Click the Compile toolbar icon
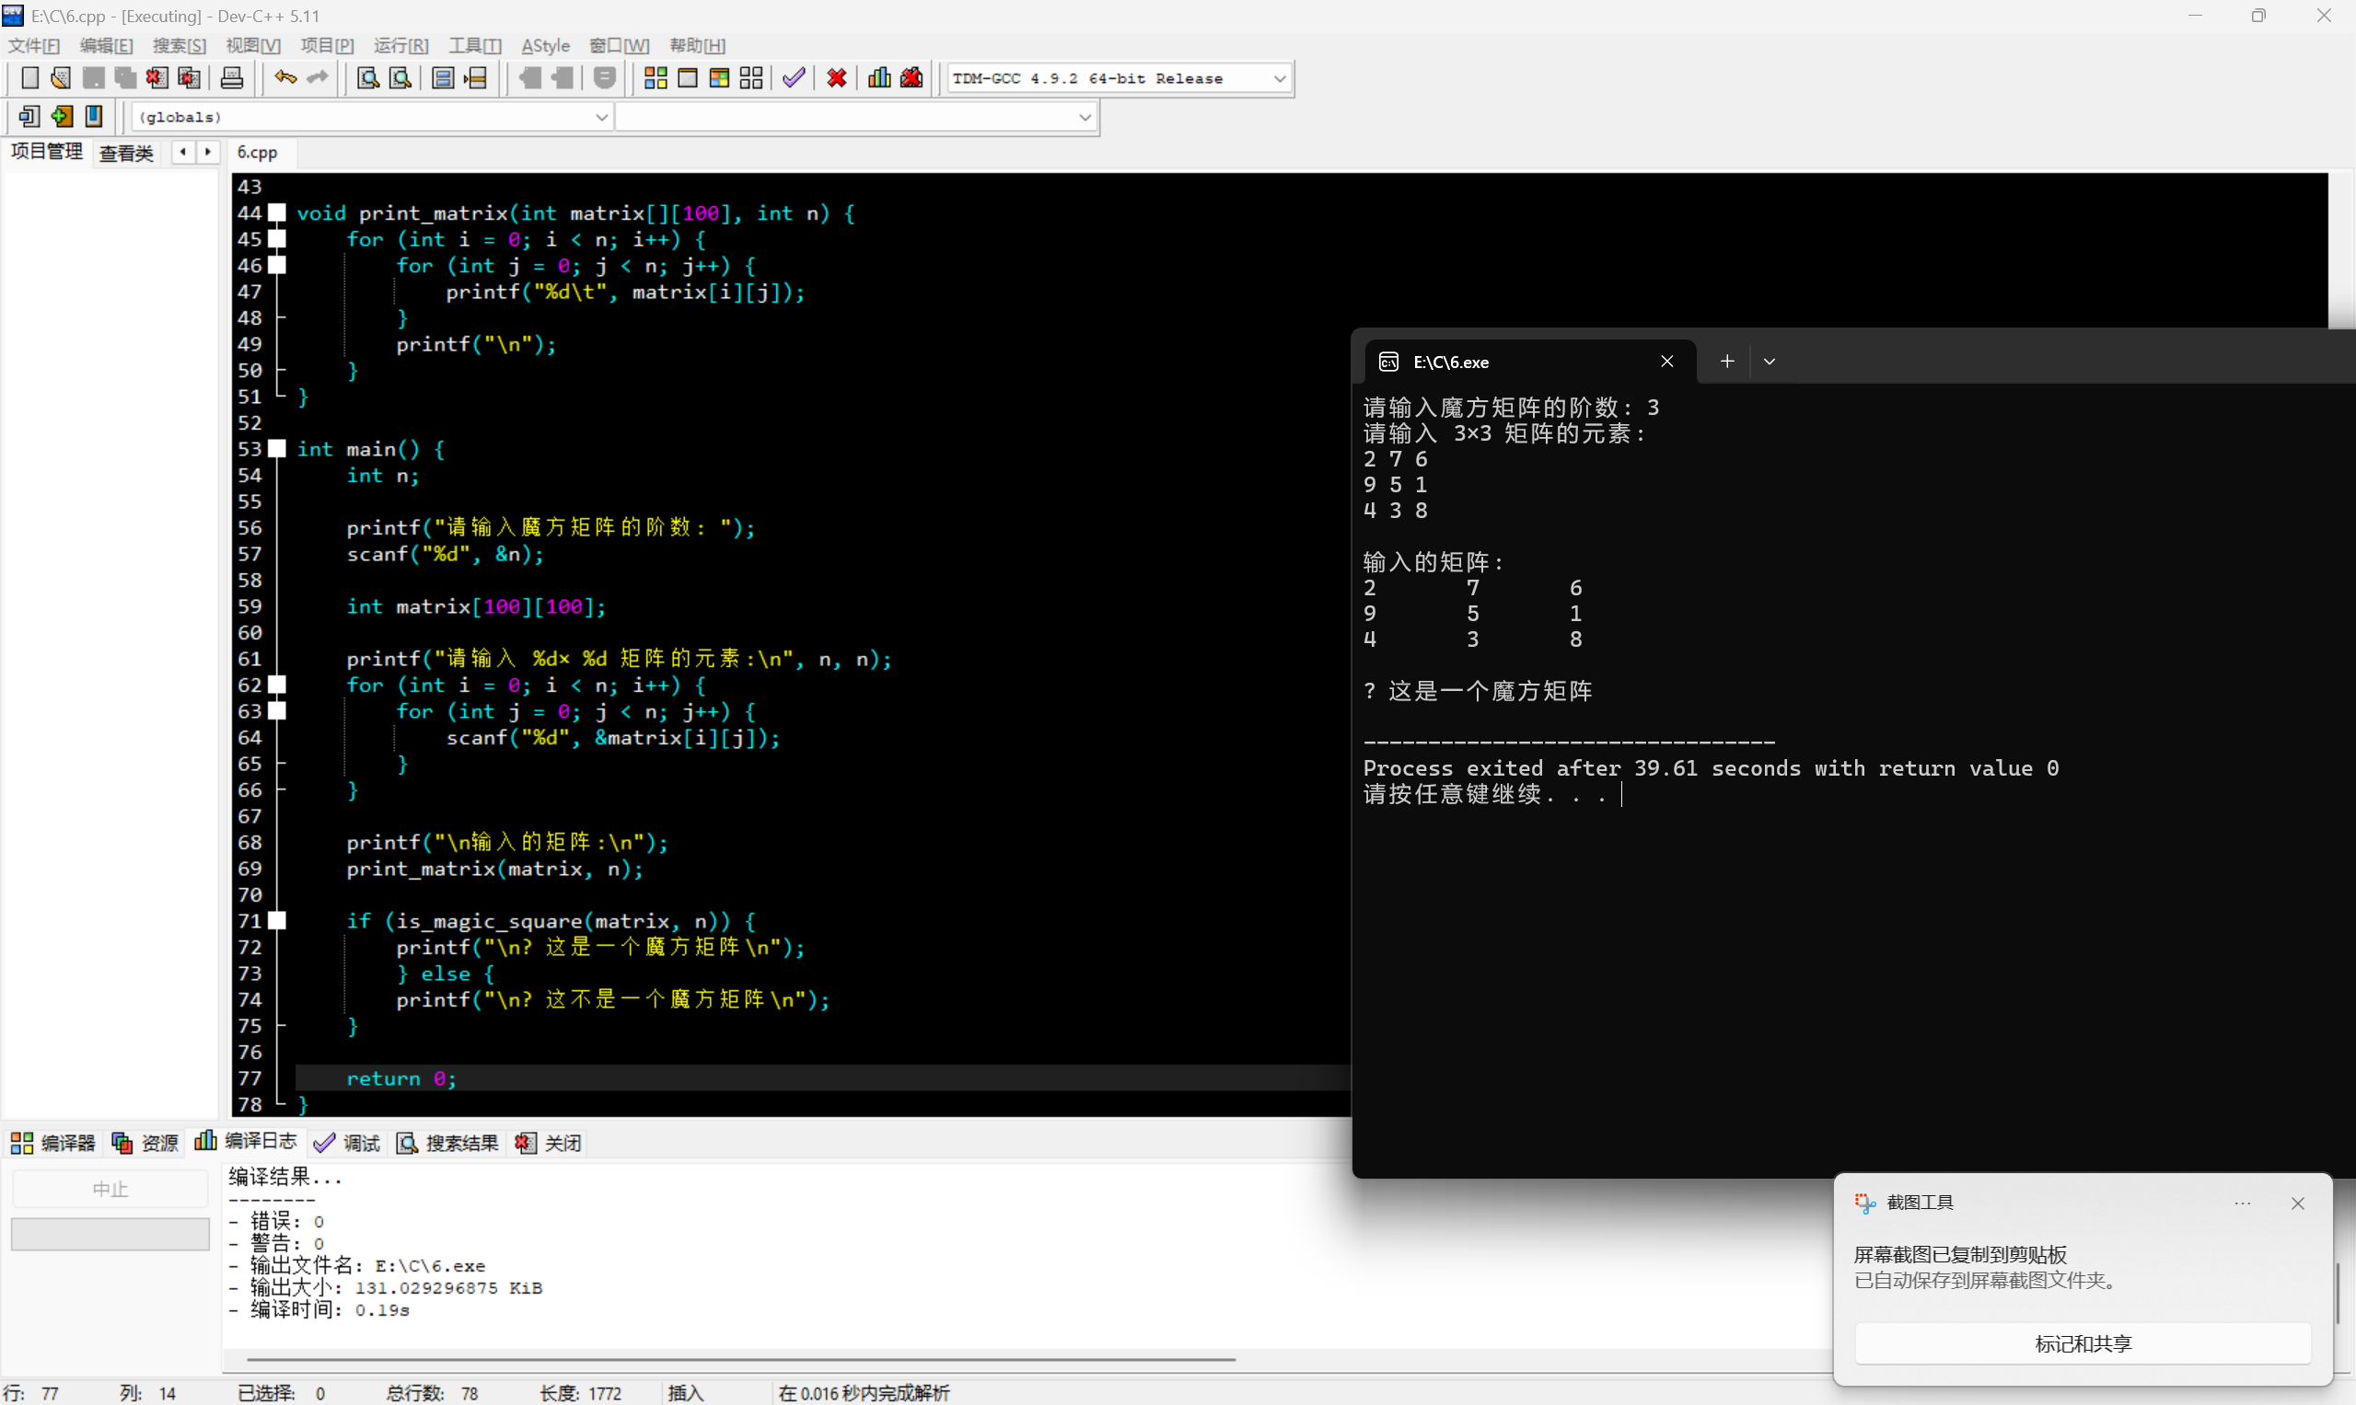 (x=655, y=77)
